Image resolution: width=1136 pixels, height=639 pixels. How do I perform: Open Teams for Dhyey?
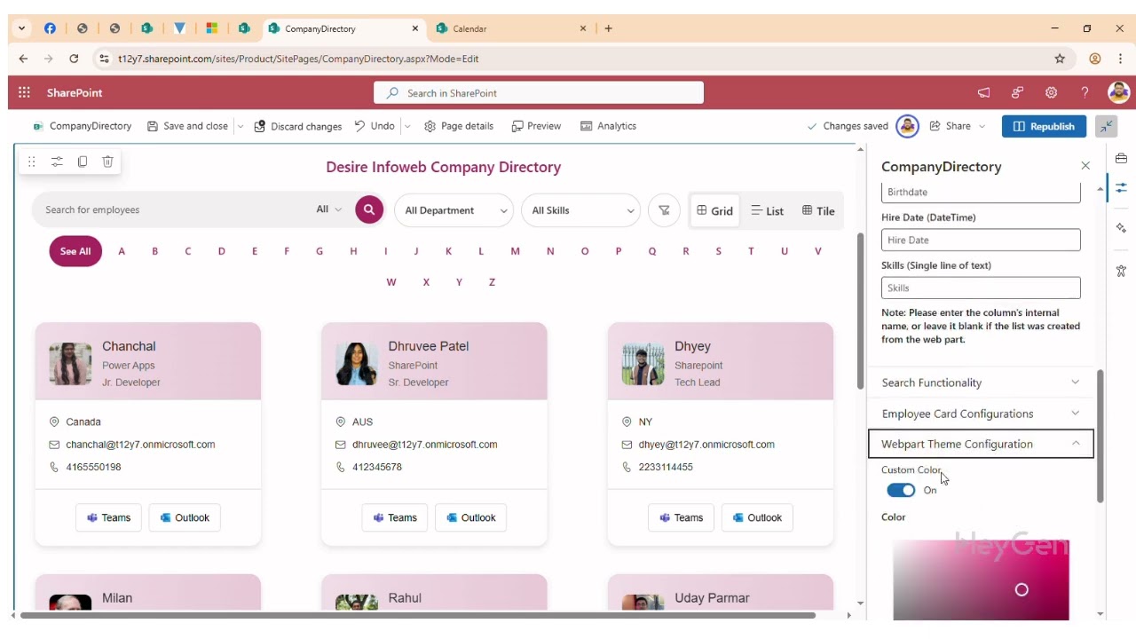[x=682, y=517]
